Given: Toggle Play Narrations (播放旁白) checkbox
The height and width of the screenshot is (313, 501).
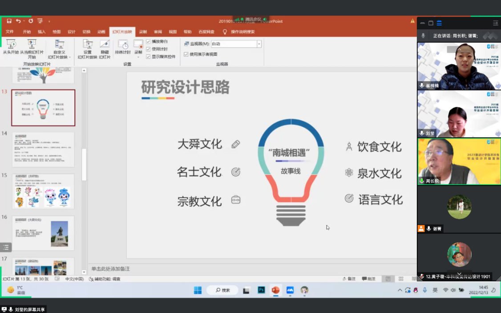Looking at the screenshot, I should [148, 41].
